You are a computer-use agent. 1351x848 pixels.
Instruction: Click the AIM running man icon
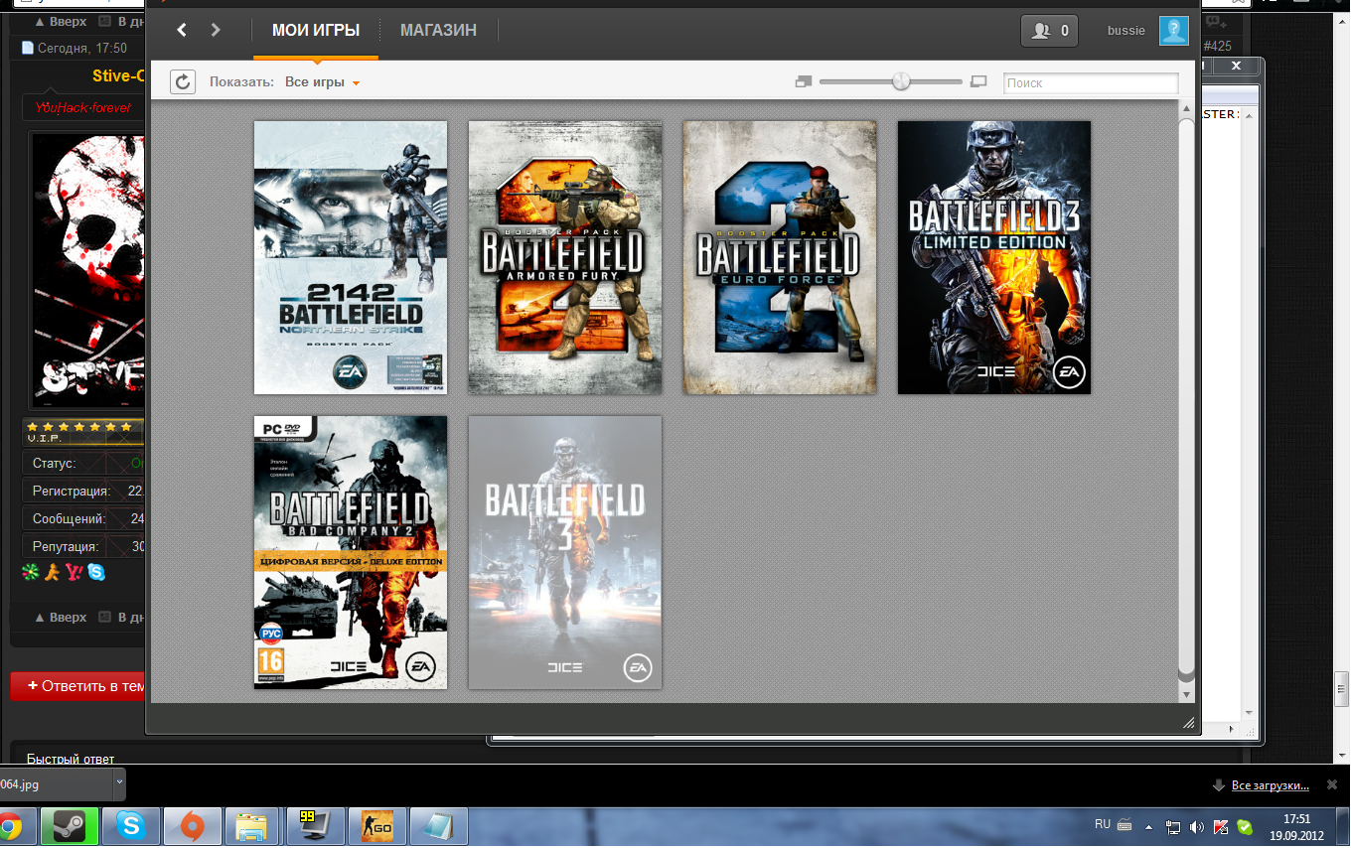pyautogui.click(x=53, y=572)
